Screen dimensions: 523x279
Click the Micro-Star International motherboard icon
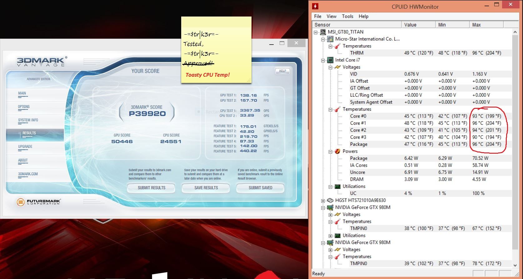[330, 39]
